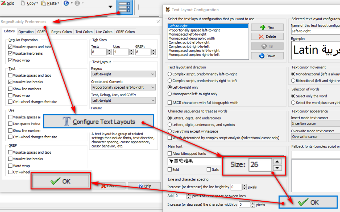This screenshot has width=340, height=212.
Task: Enable GREP Visualize spaces and tabs
Action: 10,152
